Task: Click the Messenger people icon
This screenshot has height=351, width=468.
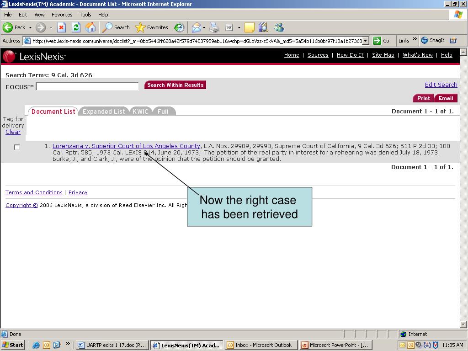Action: (x=279, y=27)
